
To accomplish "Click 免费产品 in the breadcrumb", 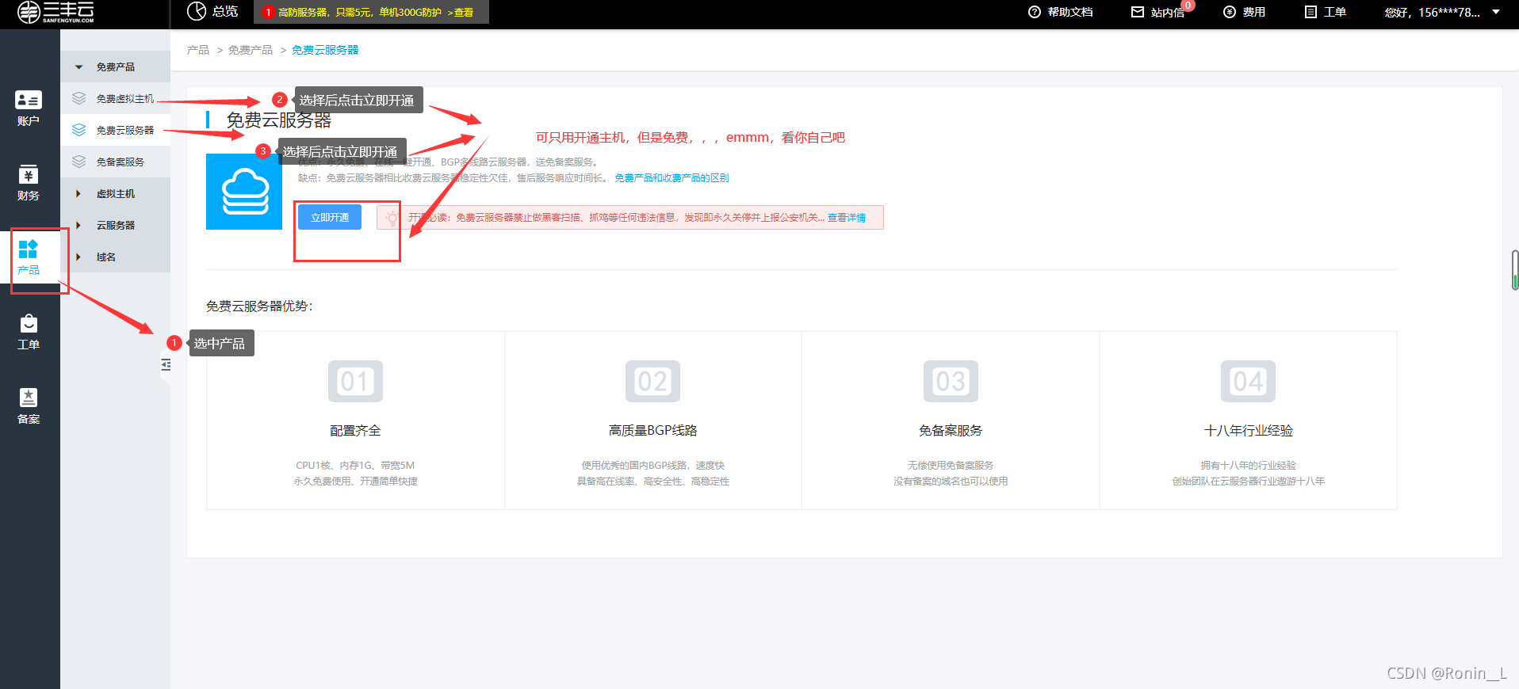I will click(251, 50).
